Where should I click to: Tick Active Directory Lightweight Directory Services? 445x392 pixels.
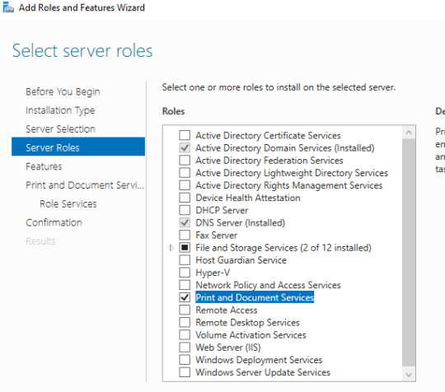[185, 173]
